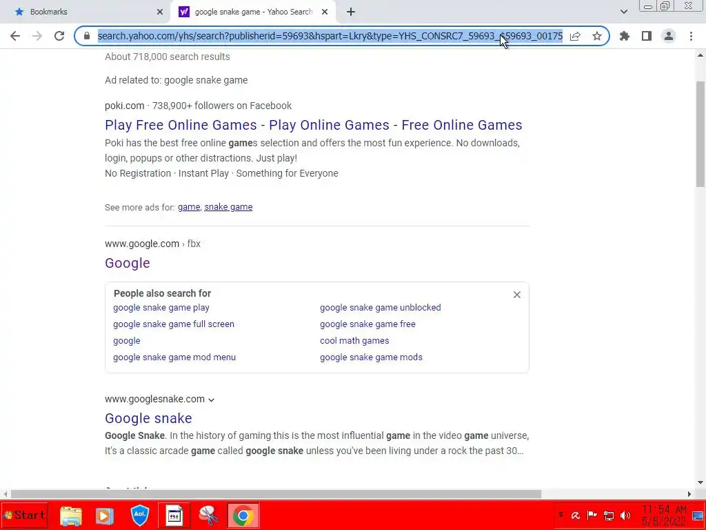Click the address bar URL field
The height and width of the screenshot is (530, 706).
[330, 36]
